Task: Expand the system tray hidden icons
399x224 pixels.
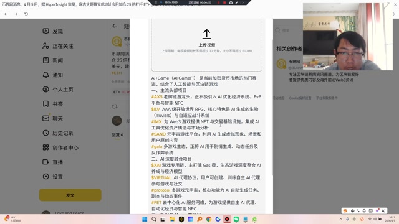Action: [x=341, y=219]
